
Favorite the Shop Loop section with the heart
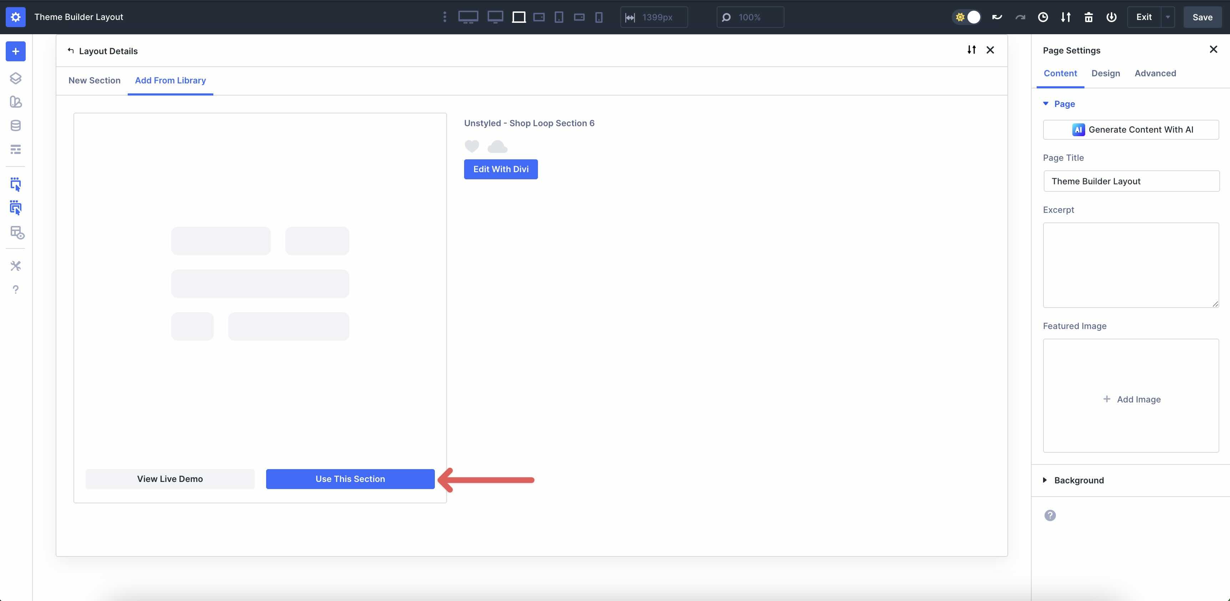(x=472, y=147)
